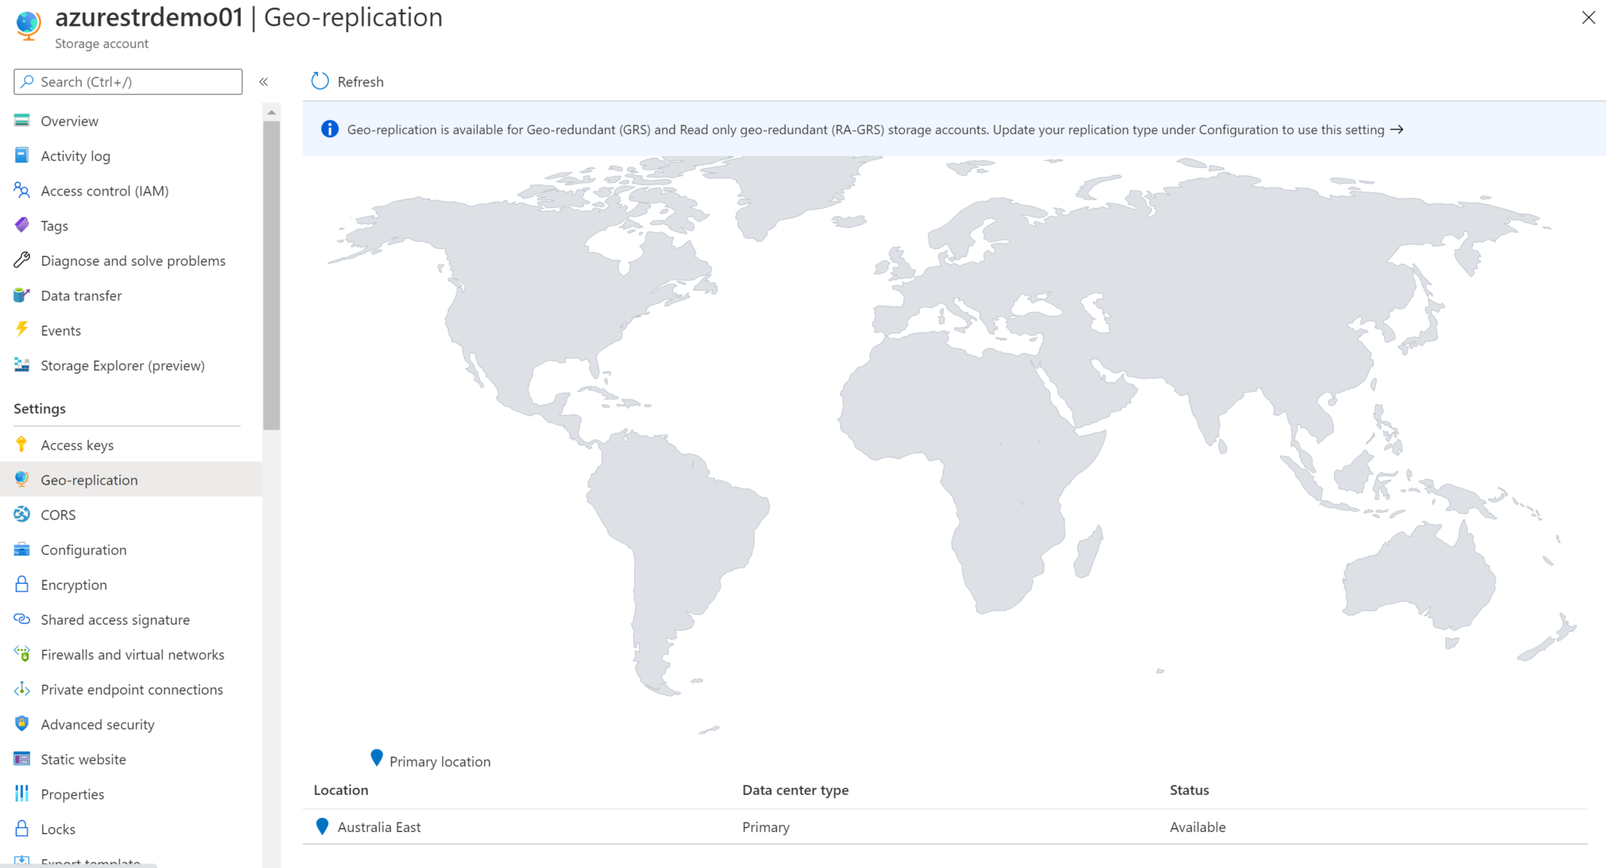Click the Diagnose and solve problems wrench icon
Viewport: 1609px width, 868px height.
[x=22, y=260]
